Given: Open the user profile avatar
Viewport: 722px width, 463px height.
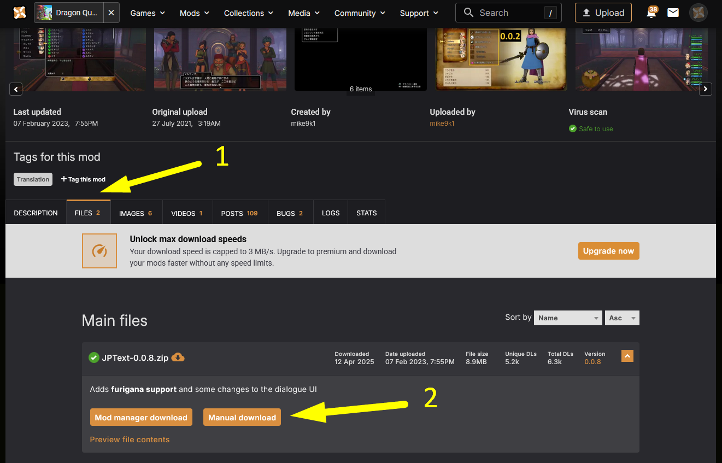Looking at the screenshot, I should 698,13.
